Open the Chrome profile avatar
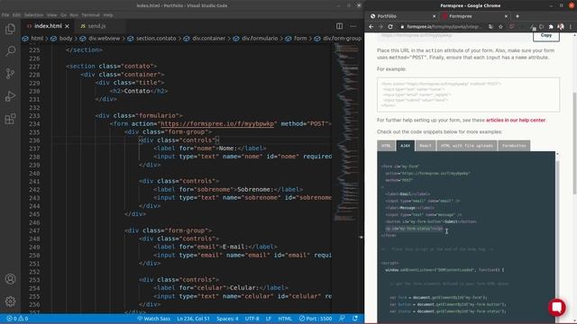Image resolution: width=577 pixels, height=324 pixels. (561, 27)
